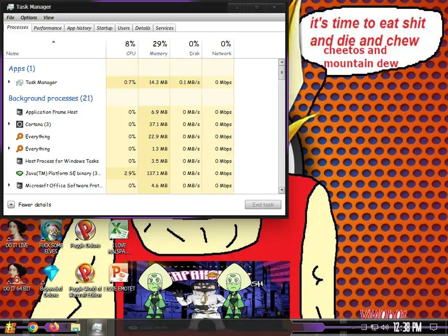Click the Java Platform SE binary icon
The height and width of the screenshot is (336, 448).
point(19,173)
